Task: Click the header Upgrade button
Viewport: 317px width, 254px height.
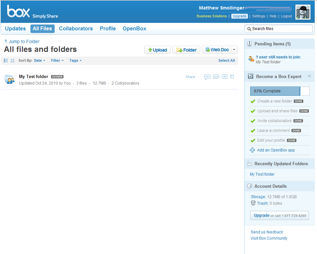Action: (x=239, y=16)
